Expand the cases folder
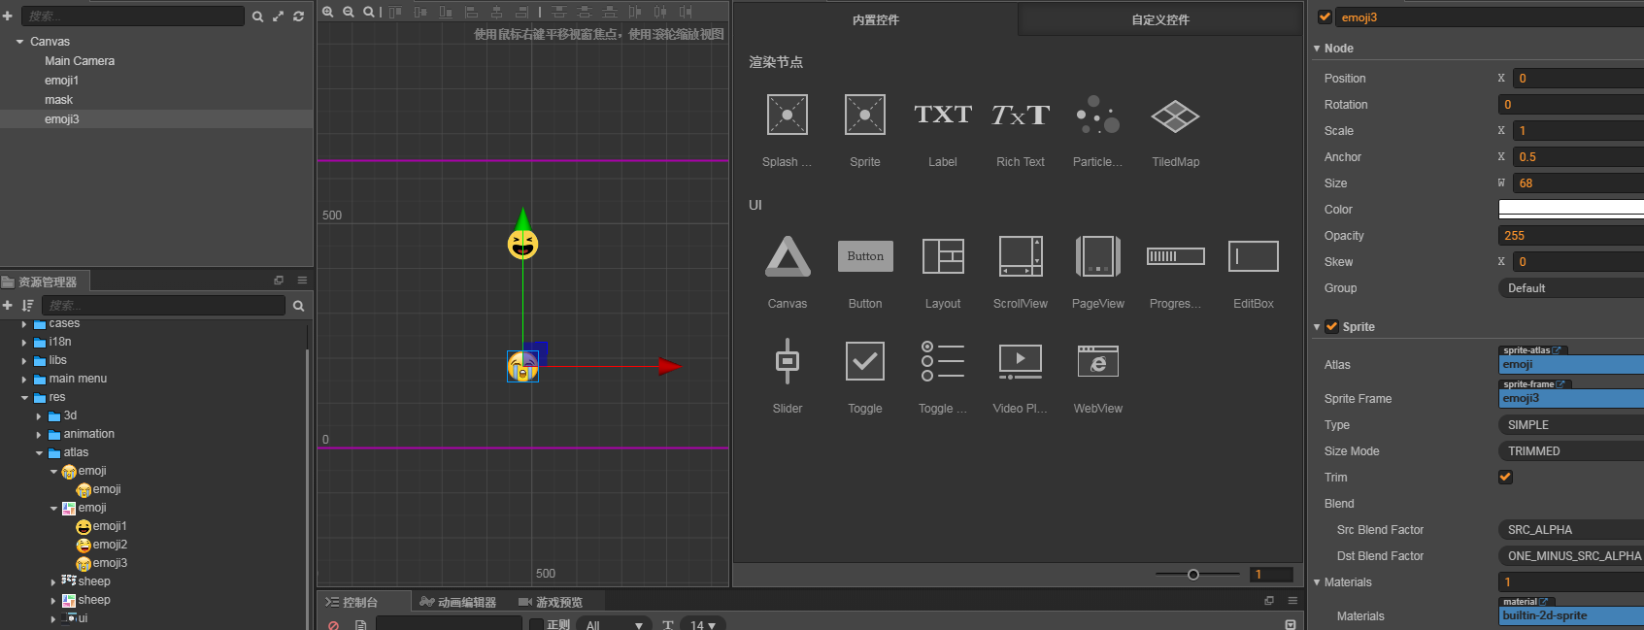The image size is (1644, 630). [x=24, y=323]
